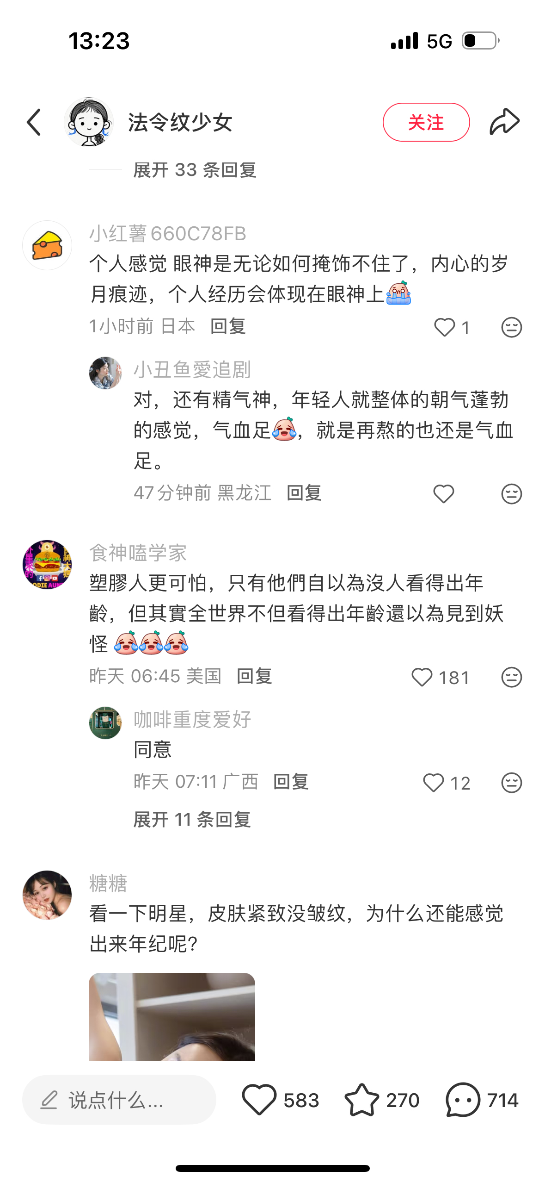Open username 糖糖 profile
Image resolution: width=545 pixels, height=1183 pixels.
pyautogui.click(x=108, y=883)
